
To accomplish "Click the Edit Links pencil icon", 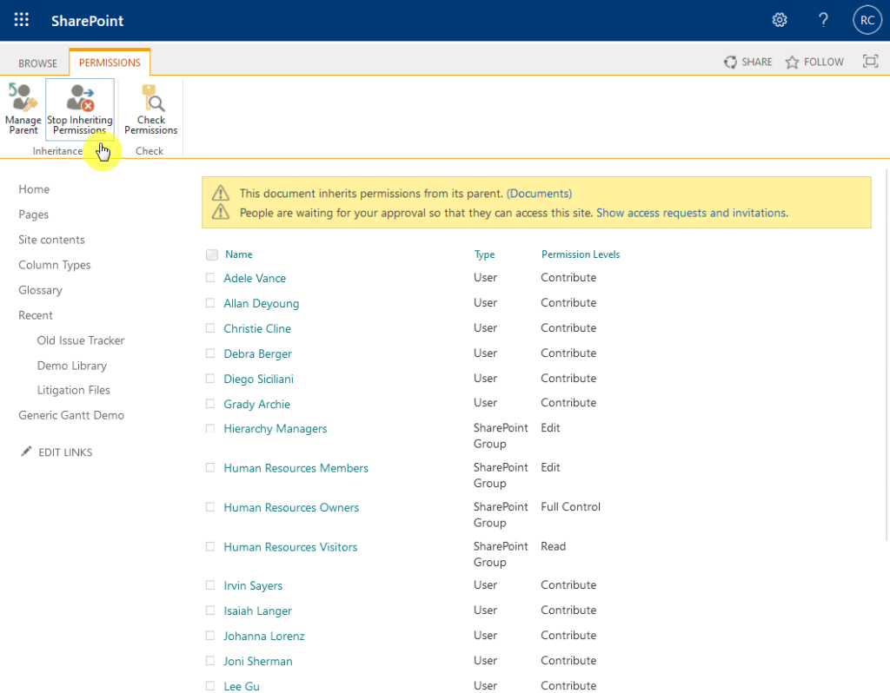I will pos(26,452).
